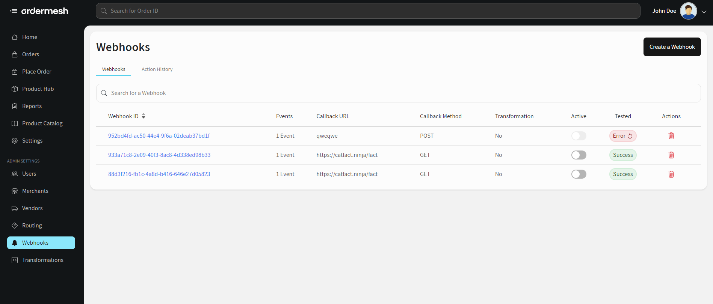The width and height of the screenshot is (713, 304).
Task: Click trash icon for webhook 933a71c8
Action: tap(671, 155)
